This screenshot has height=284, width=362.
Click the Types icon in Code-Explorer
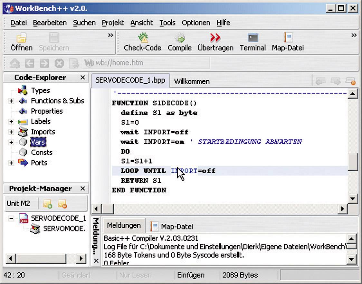pyautogui.click(x=23, y=90)
